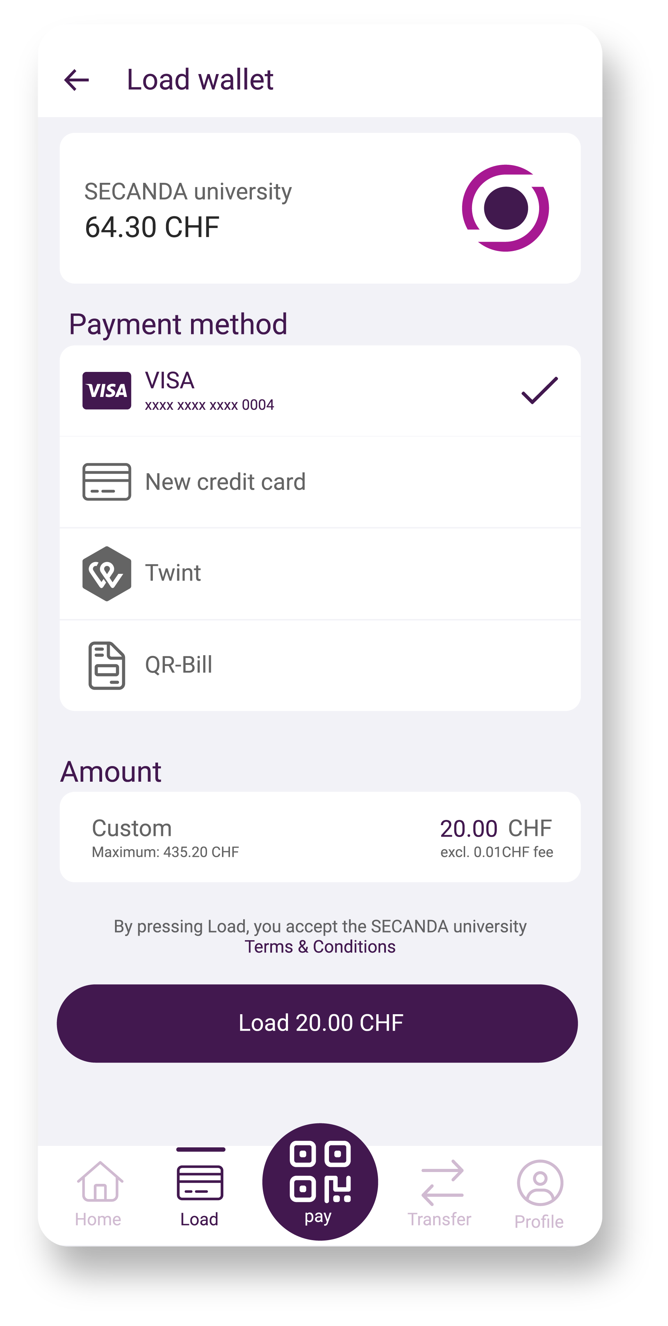Image resolution: width=668 pixels, height=1326 pixels.
Task: Open the Terms & Conditions link
Action: [320, 947]
